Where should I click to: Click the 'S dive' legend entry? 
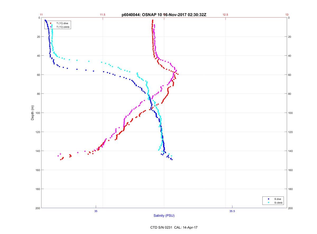click(x=278, y=199)
